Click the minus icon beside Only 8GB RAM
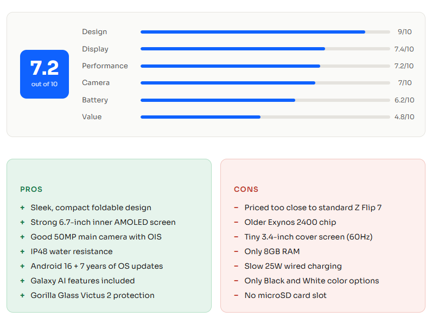The height and width of the screenshot is (324, 432). tap(236, 251)
